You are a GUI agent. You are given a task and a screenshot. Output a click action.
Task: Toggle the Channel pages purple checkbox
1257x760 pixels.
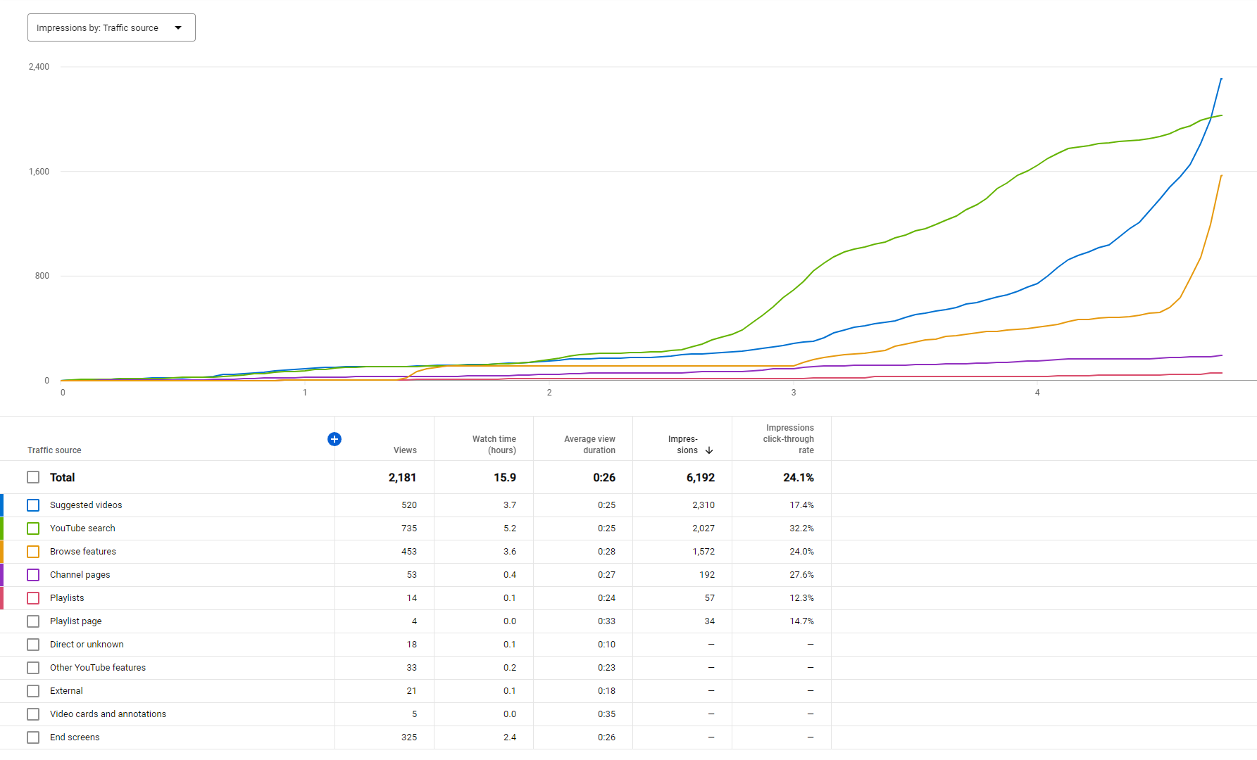[x=33, y=575]
